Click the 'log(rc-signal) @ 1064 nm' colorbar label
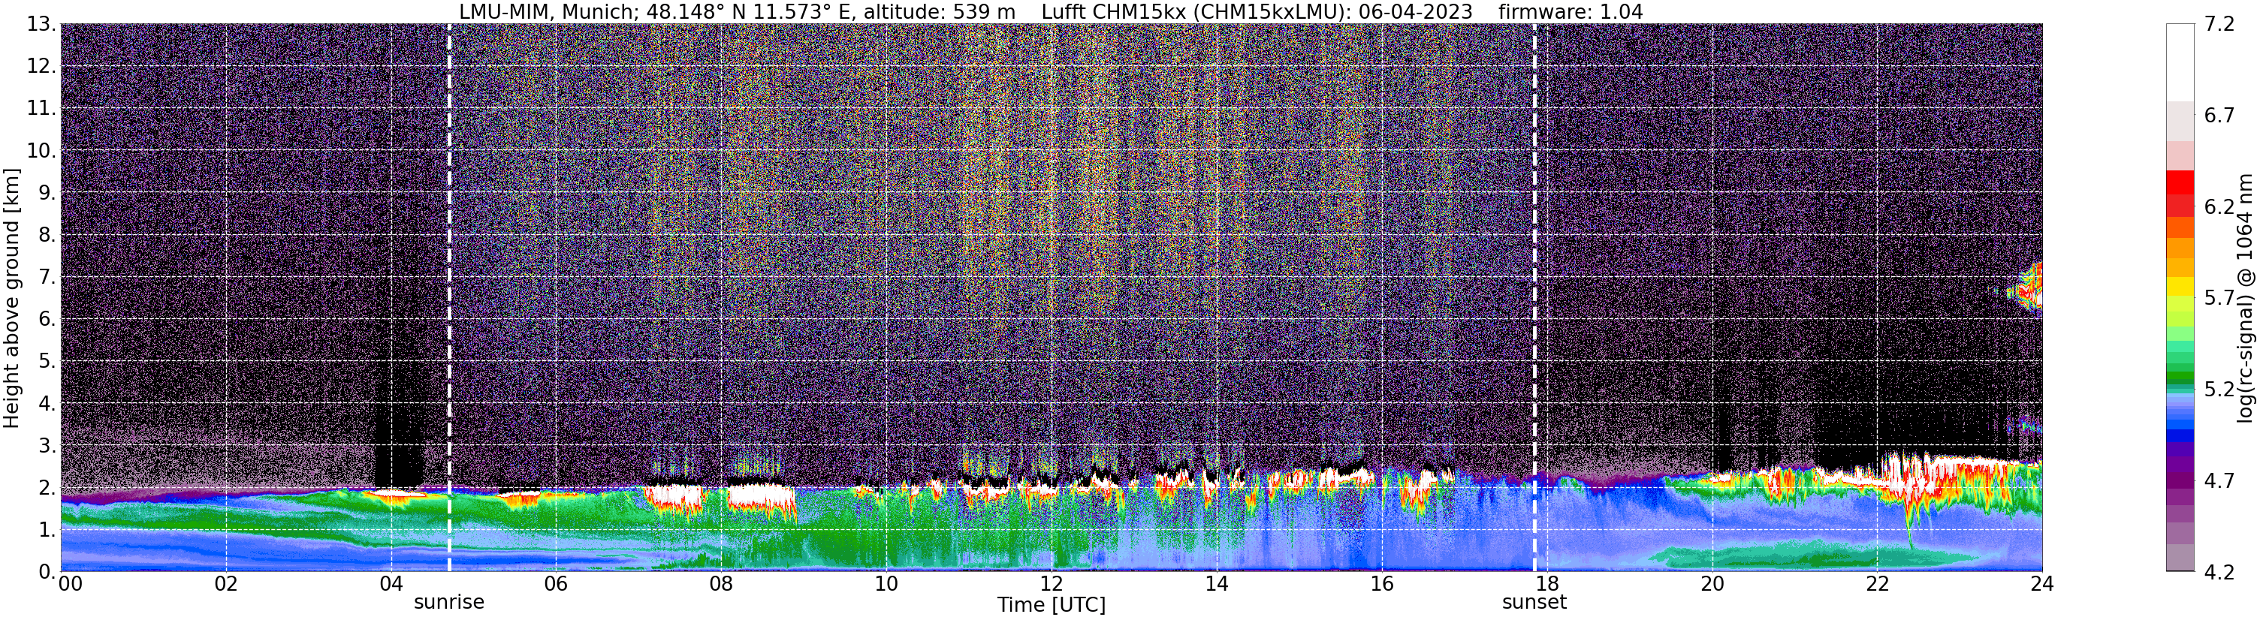The image size is (2260, 620). (x=2244, y=297)
